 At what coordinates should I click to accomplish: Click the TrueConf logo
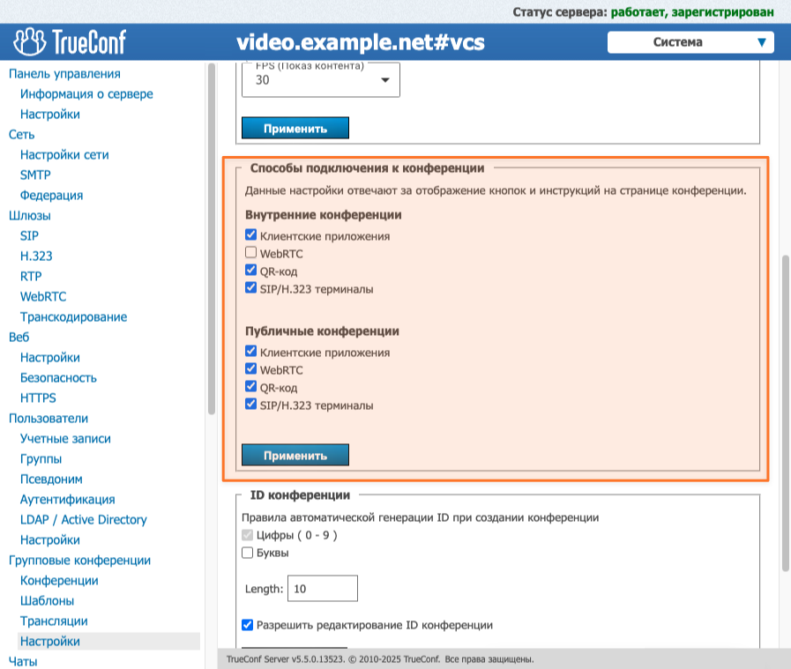[x=70, y=41]
